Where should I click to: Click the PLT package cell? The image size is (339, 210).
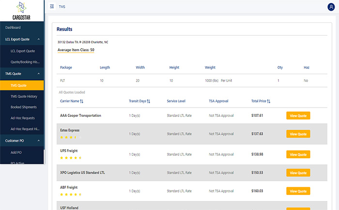(x=62, y=81)
